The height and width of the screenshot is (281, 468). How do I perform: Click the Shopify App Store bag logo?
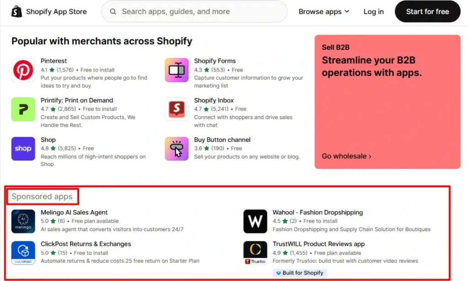pyautogui.click(x=16, y=11)
